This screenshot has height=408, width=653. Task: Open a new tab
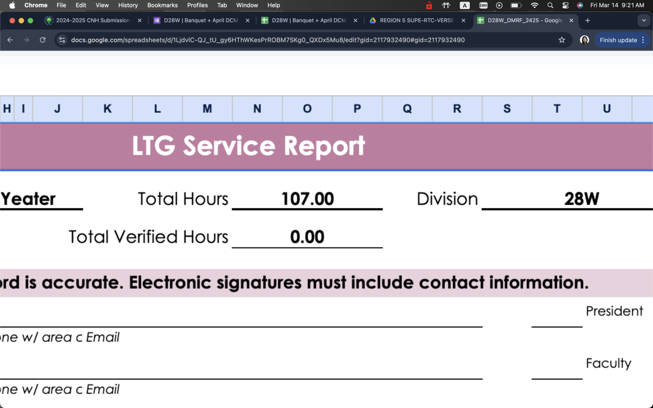(588, 20)
